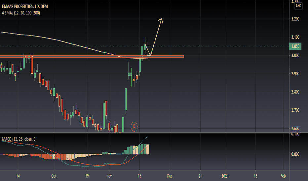Screen dimensions: 308x181
Task: Click the 2.600 price axis label
Action: tap(295, 129)
